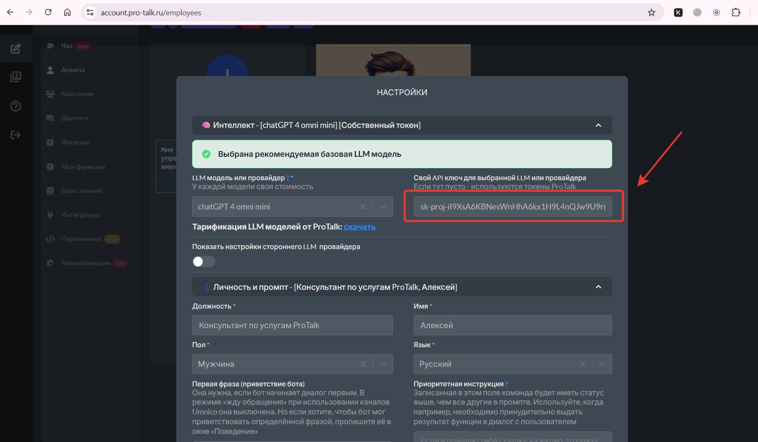Open help link next to Приоритетная инструкция

pos(506,384)
